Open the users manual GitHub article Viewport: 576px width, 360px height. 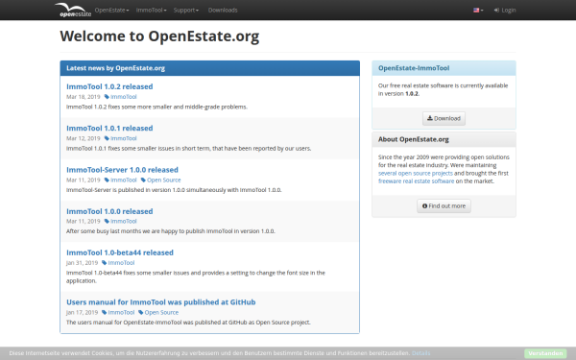(161, 302)
